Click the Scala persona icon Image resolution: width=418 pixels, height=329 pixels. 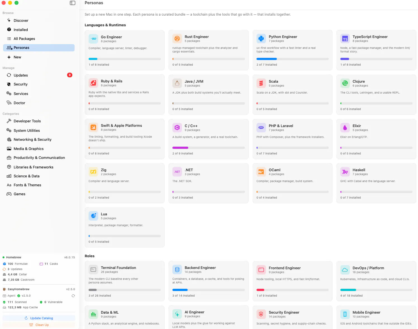(x=261, y=83)
